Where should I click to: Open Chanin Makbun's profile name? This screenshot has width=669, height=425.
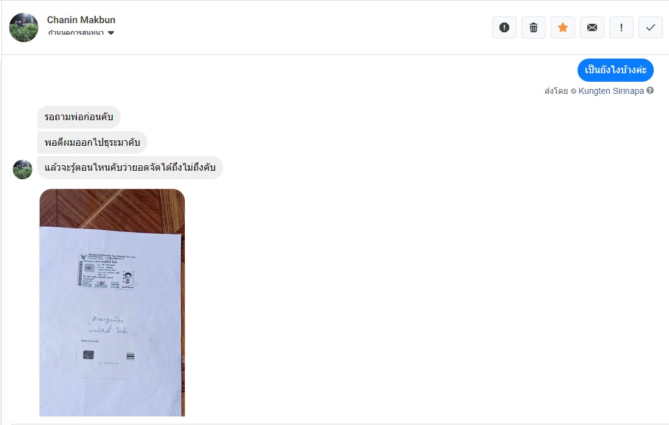point(81,20)
